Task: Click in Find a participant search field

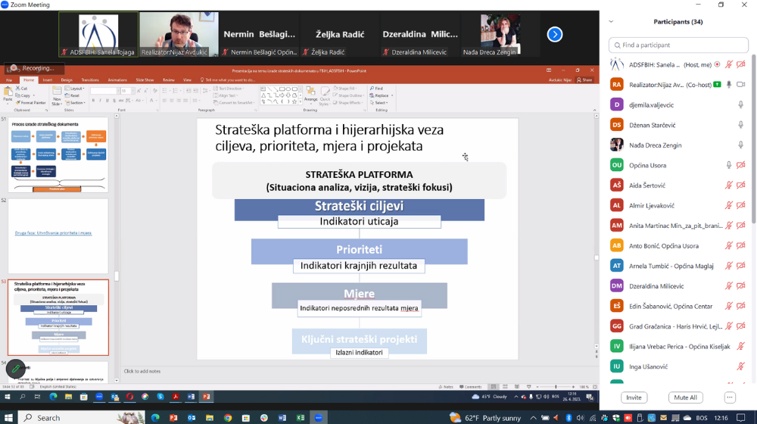Action: pos(678,45)
